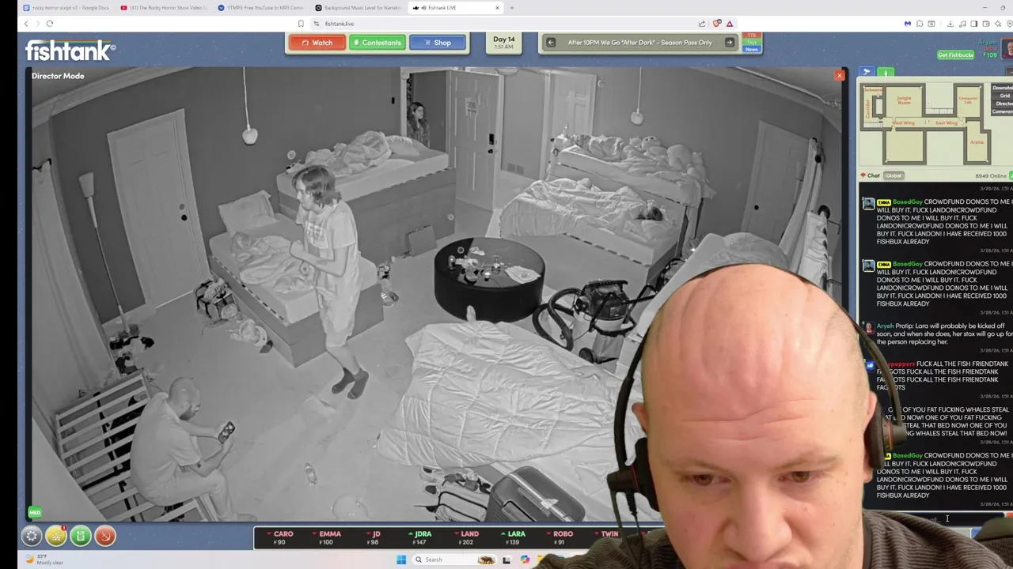Image resolution: width=1013 pixels, height=569 pixels.
Task: Select CARO in the stock ticker
Action: [279, 537]
